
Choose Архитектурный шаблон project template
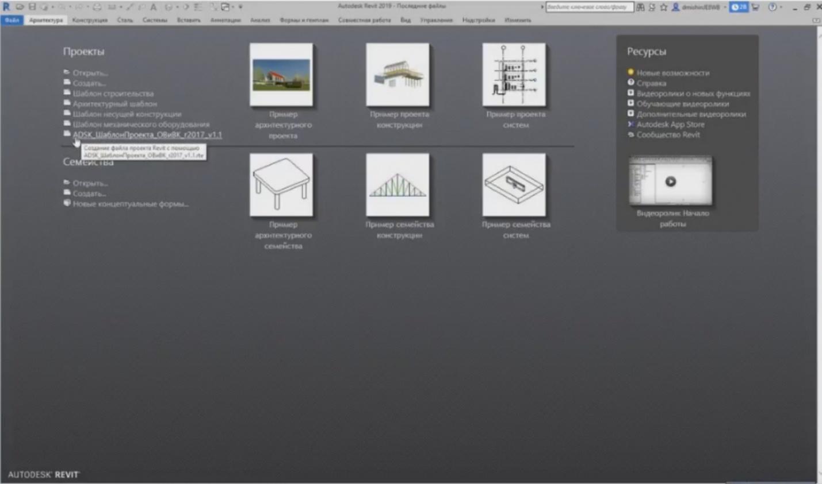point(114,104)
